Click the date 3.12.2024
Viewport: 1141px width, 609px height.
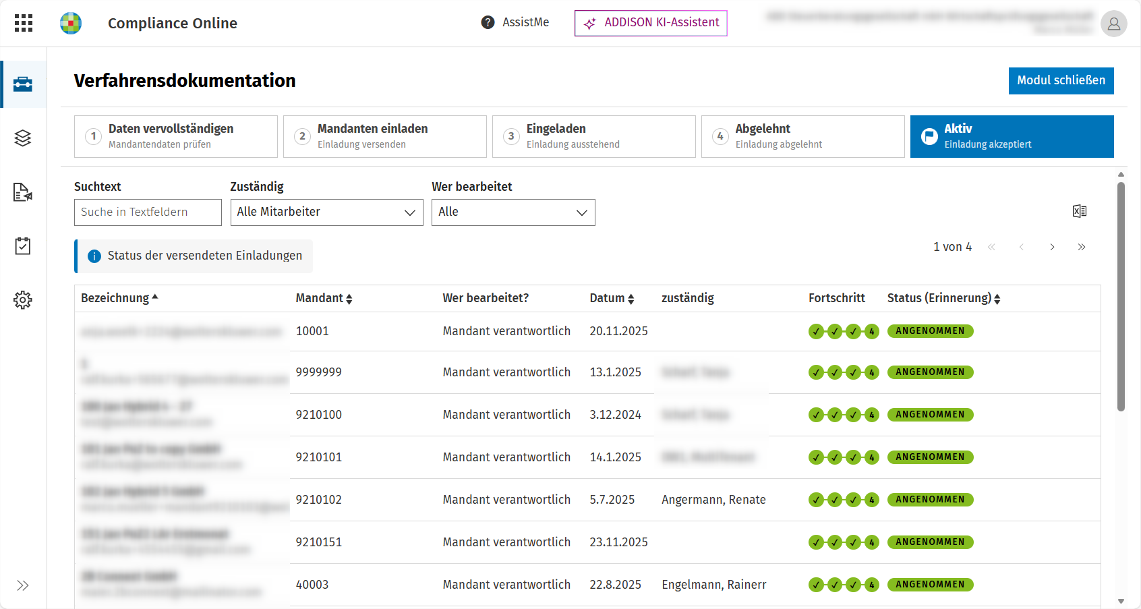point(615,415)
